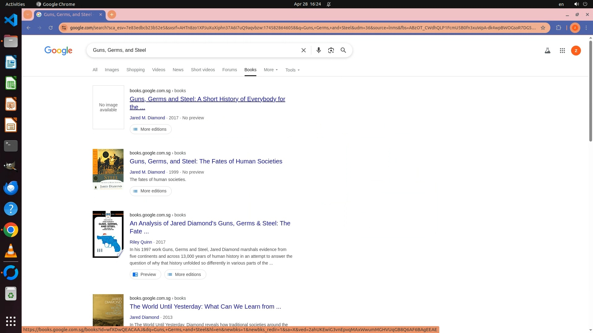Switch to the Forums tab
This screenshot has height=333, width=593.
(229, 70)
